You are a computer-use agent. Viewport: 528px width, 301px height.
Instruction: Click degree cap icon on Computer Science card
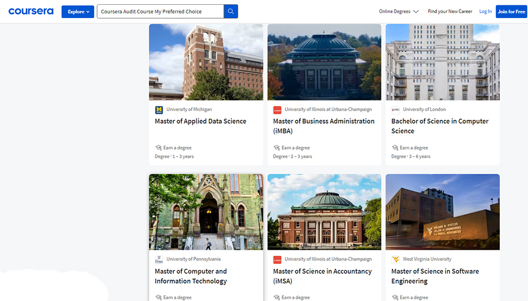pyautogui.click(x=395, y=148)
